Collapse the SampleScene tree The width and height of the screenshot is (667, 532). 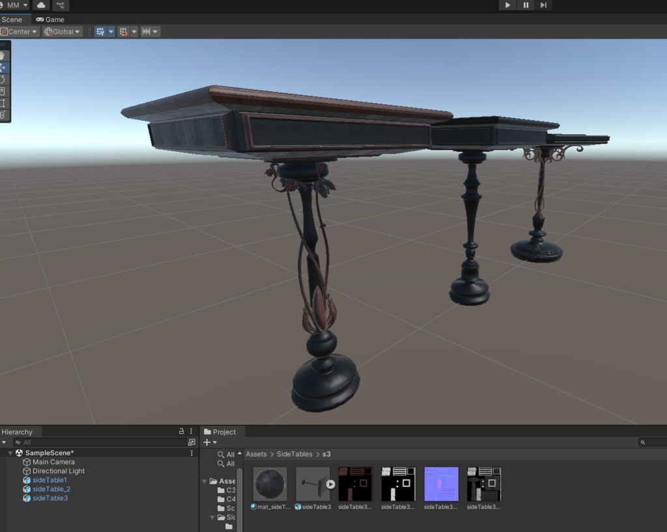tap(10, 453)
